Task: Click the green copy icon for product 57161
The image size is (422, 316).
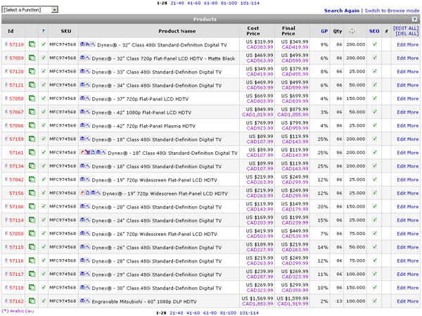Action: (x=32, y=153)
